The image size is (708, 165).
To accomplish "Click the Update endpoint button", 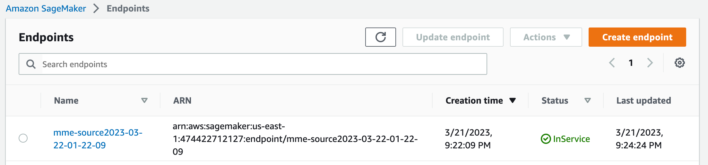I will pos(453,37).
